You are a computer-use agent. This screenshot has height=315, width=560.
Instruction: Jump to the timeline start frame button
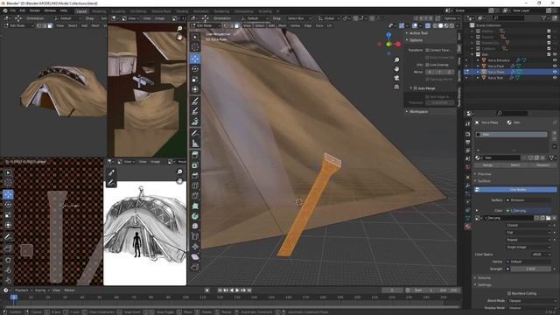(220, 290)
